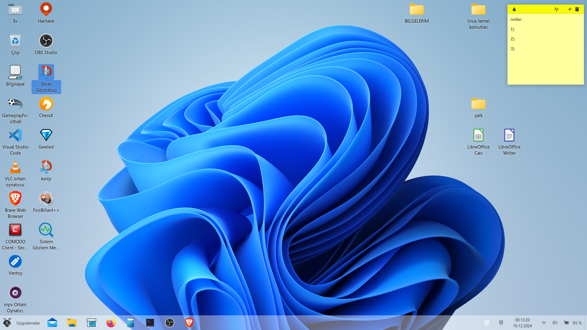Click the 'notlar:' line in the note

(x=517, y=20)
